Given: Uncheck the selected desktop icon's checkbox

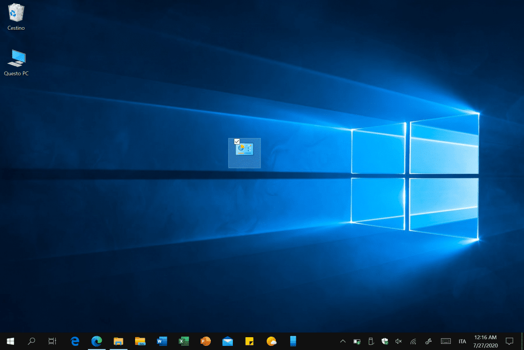Looking at the screenshot, I should (x=237, y=141).
